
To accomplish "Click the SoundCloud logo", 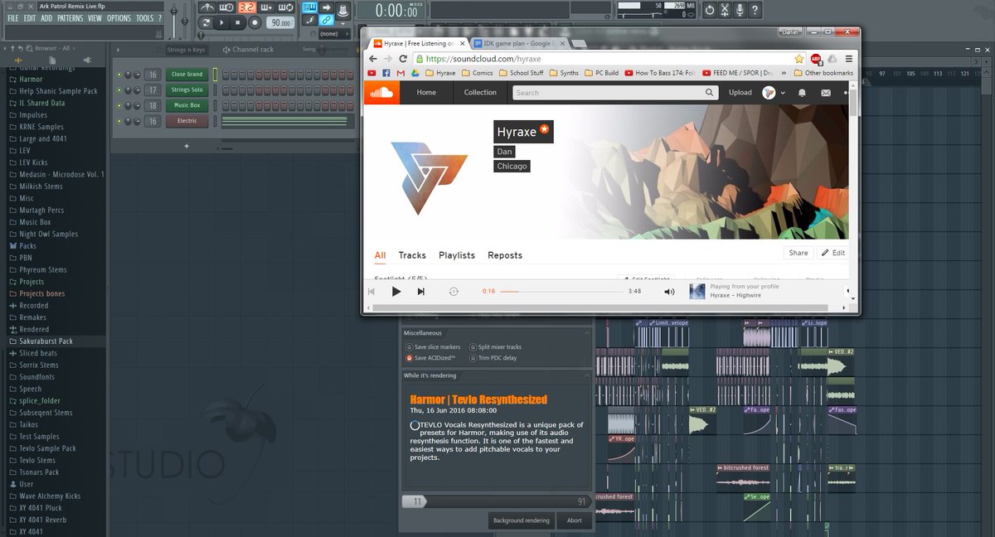I will 381,93.
